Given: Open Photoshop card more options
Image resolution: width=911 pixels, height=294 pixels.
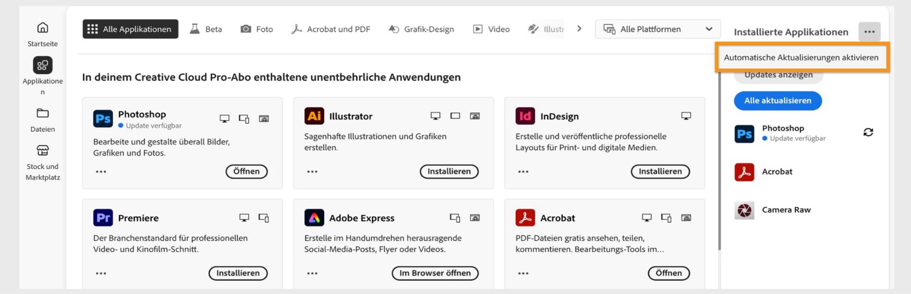Looking at the screenshot, I should pyautogui.click(x=101, y=171).
